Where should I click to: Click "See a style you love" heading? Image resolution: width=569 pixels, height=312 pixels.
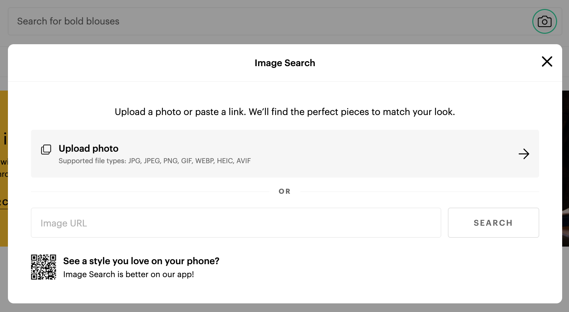(x=141, y=261)
